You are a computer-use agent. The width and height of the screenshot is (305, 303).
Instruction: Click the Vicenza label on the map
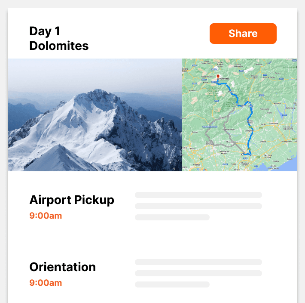[197, 164]
